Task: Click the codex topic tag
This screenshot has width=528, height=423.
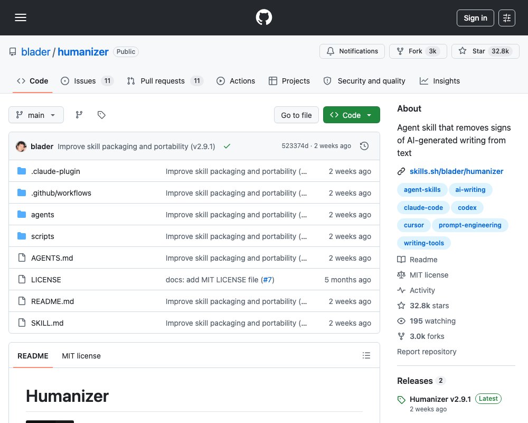Action: pos(467,207)
